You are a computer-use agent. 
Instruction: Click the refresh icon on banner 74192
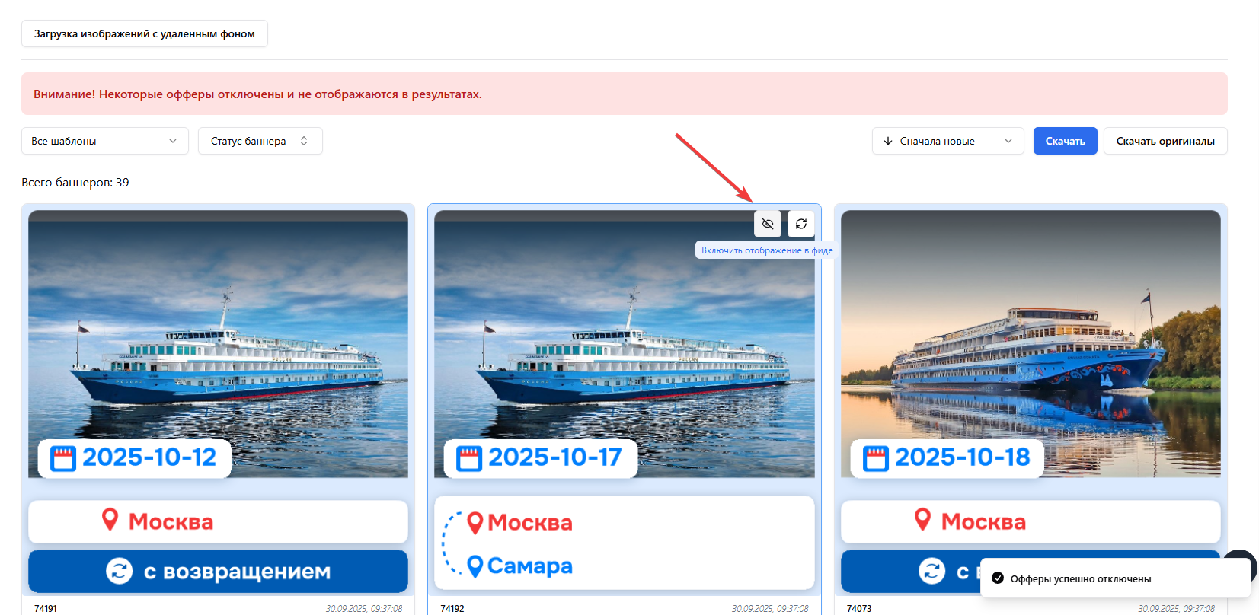[801, 224]
